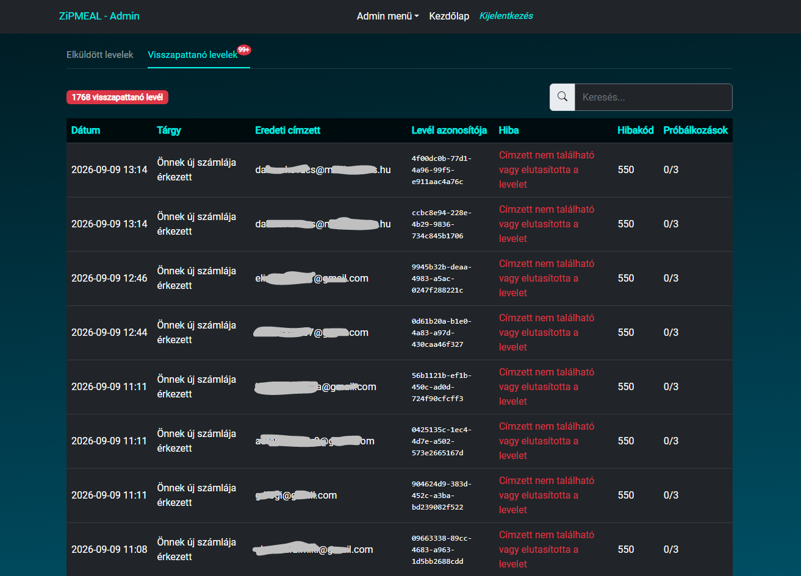Select the Visszapattanó levelek tab
This screenshot has width=801, height=576.
tap(193, 55)
